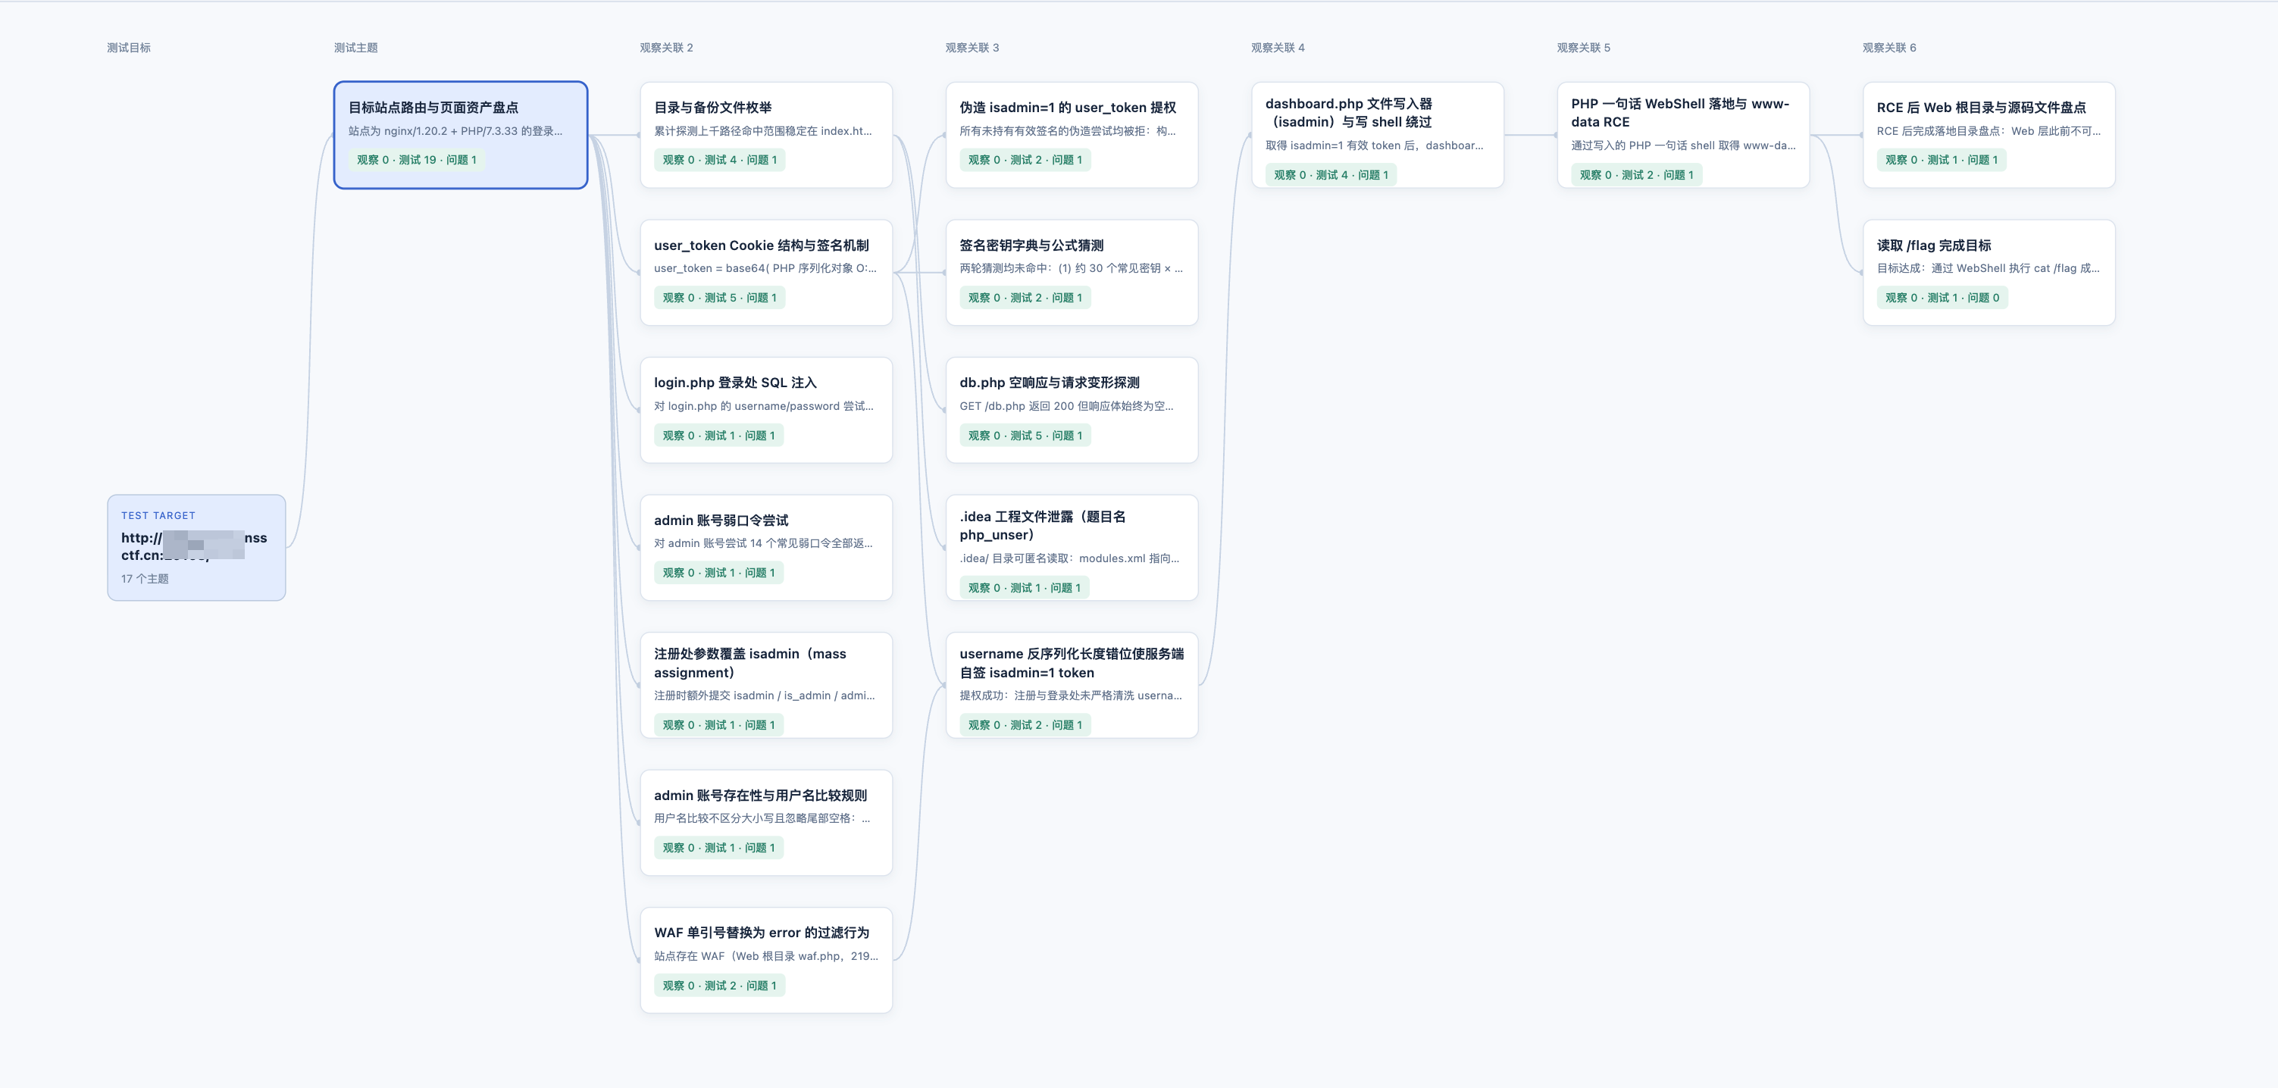Click the 提权成功：注册与登录处 description
Viewport: 2278px width, 1088px height.
coord(1071,696)
